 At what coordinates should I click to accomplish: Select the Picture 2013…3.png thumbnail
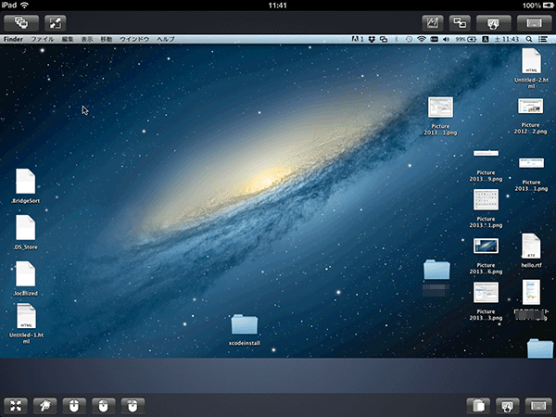coord(486,292)
